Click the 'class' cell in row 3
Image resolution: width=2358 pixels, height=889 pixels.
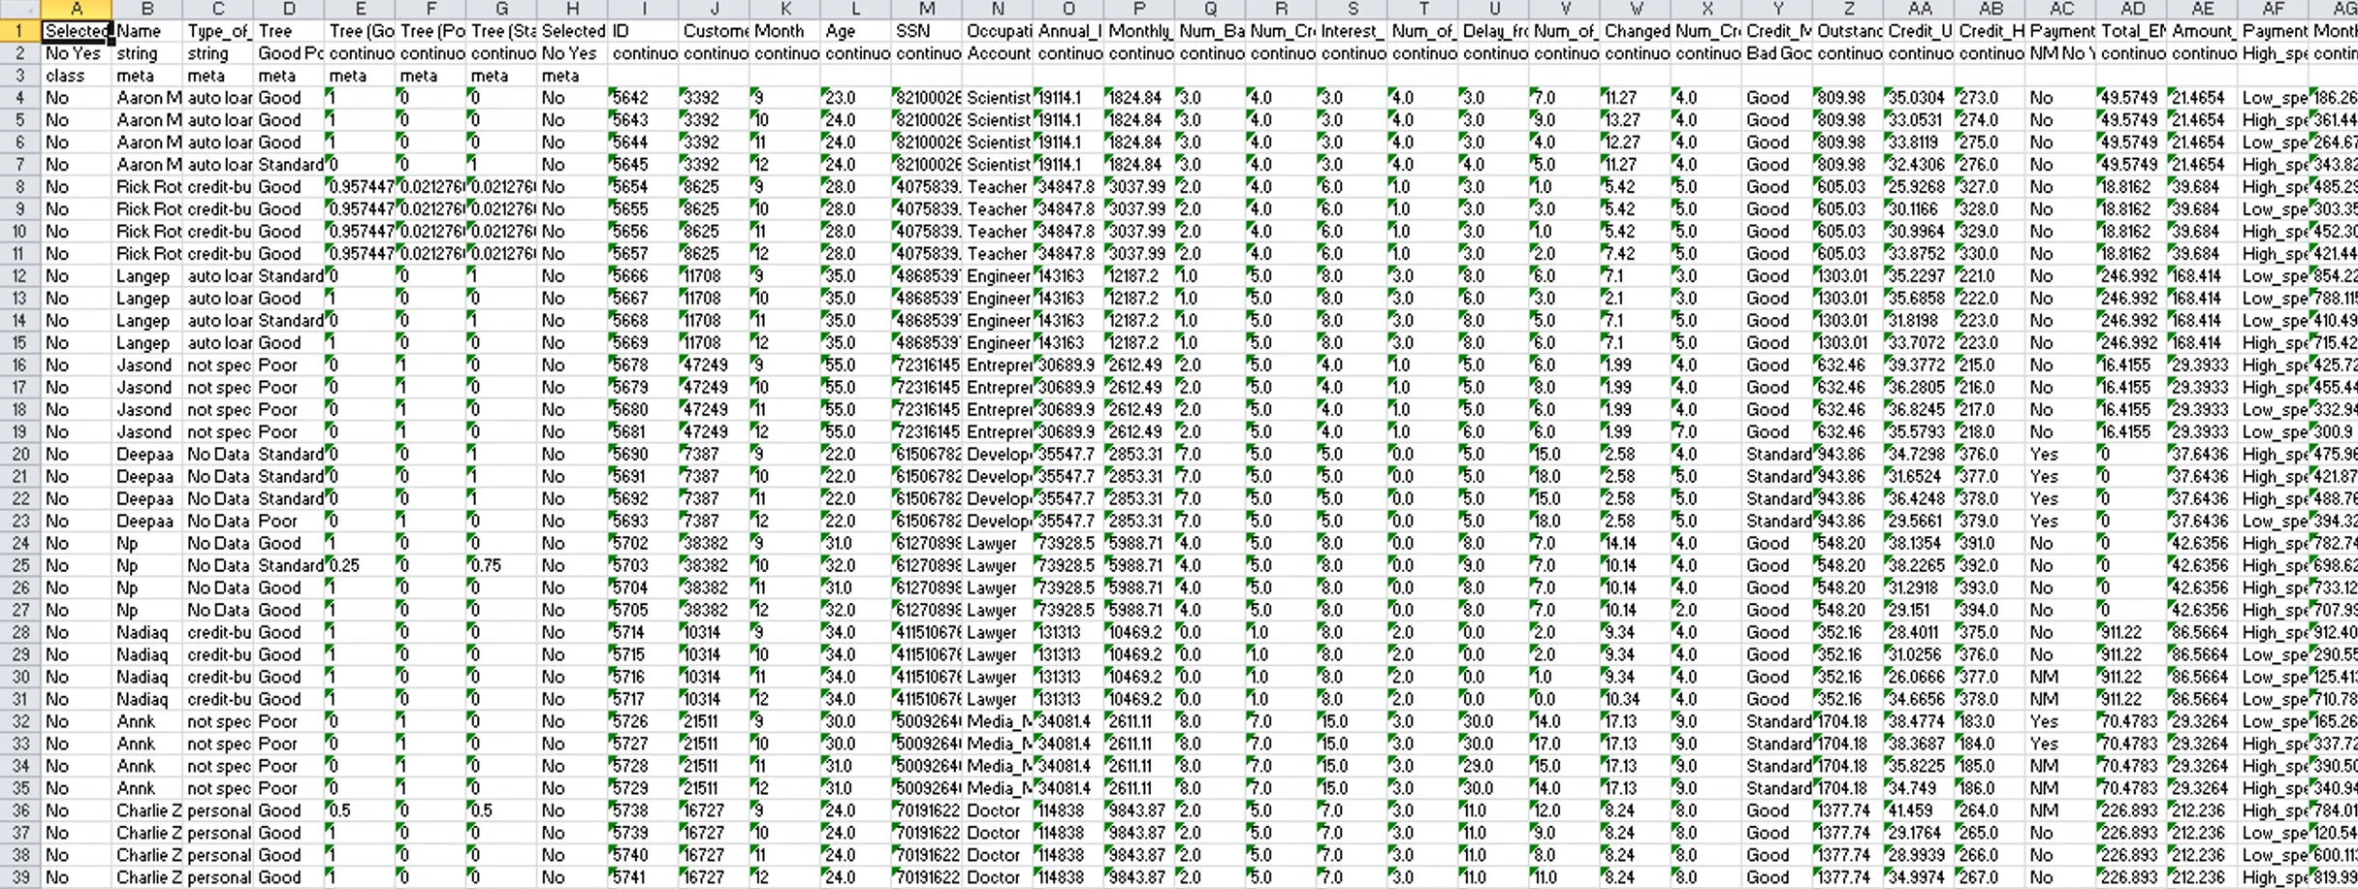coord(77,76)
